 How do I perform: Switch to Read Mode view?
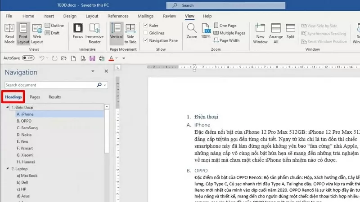tap(9, 33)
